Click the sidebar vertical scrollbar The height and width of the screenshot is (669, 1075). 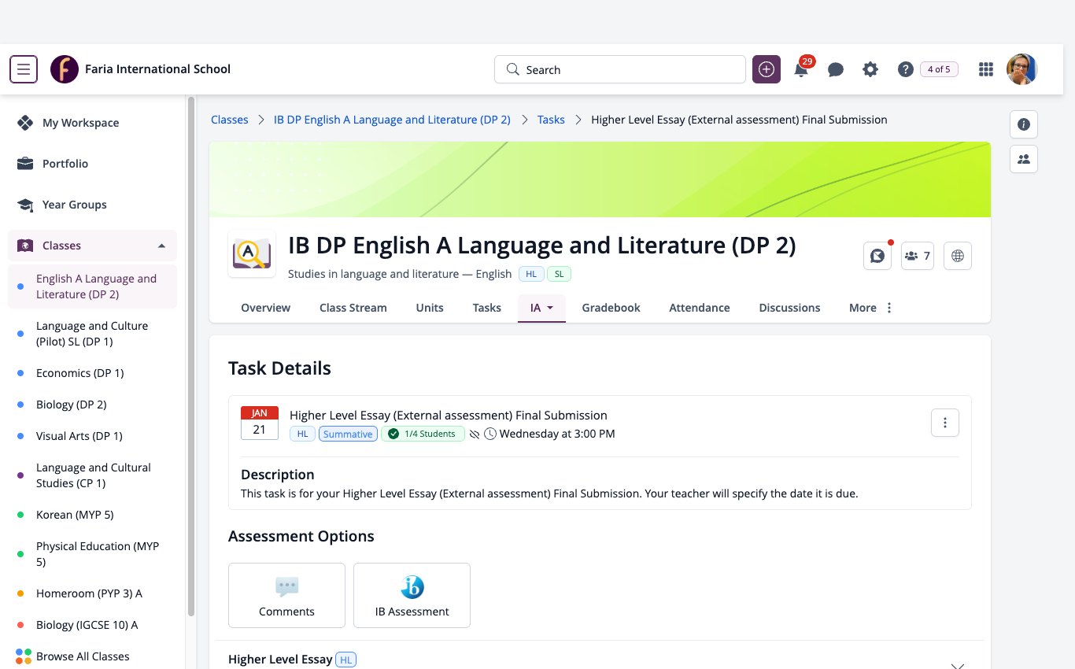[190, 356]
